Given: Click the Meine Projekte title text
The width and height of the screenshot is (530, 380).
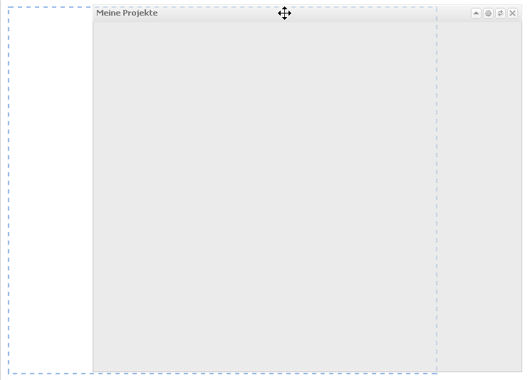Looking at the screenshot, I should (x=127, y=13).
